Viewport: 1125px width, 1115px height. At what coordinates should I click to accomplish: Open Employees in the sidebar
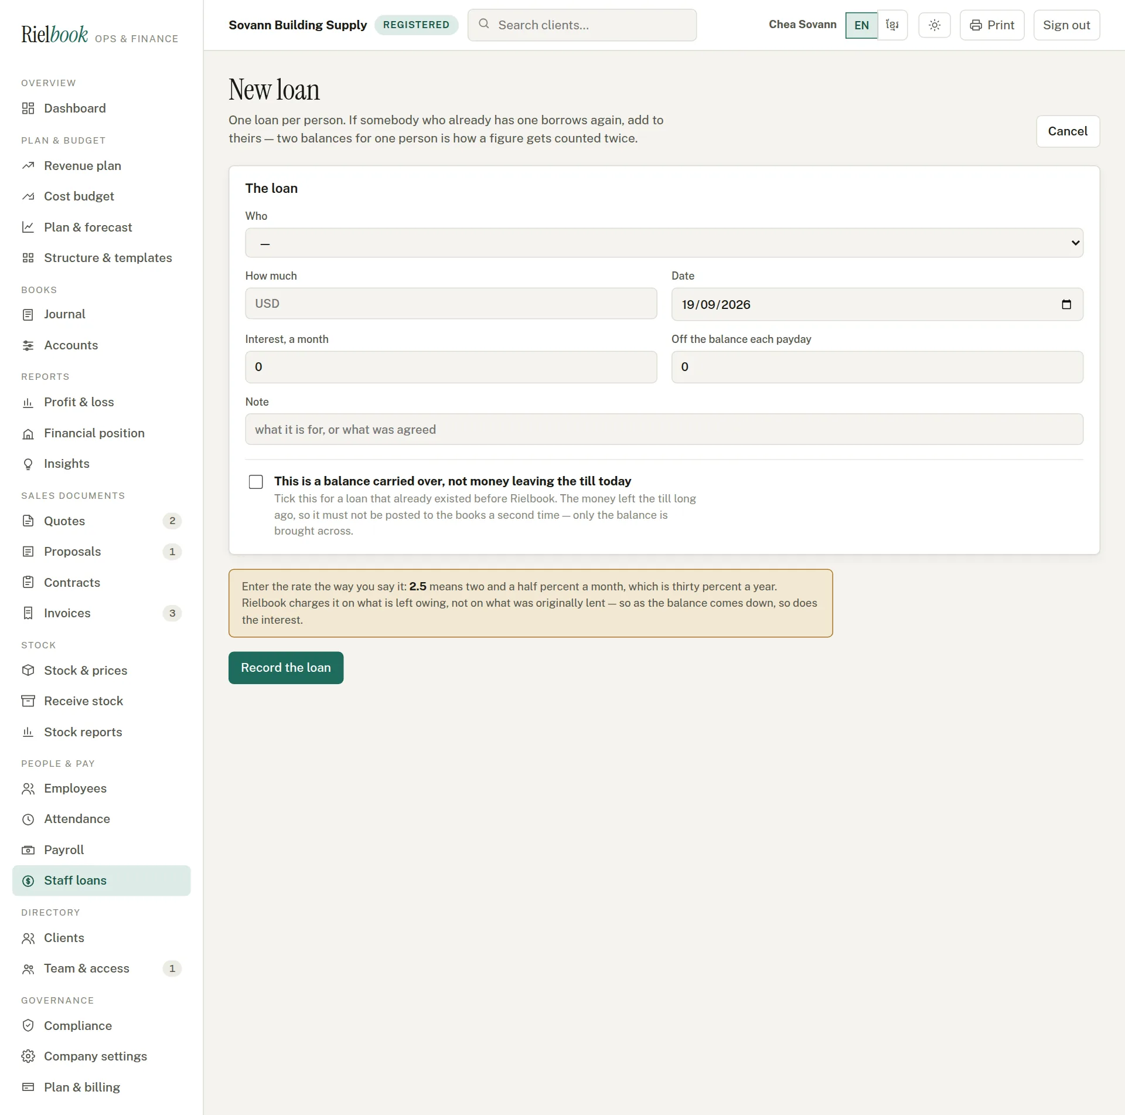click(101, 788)
